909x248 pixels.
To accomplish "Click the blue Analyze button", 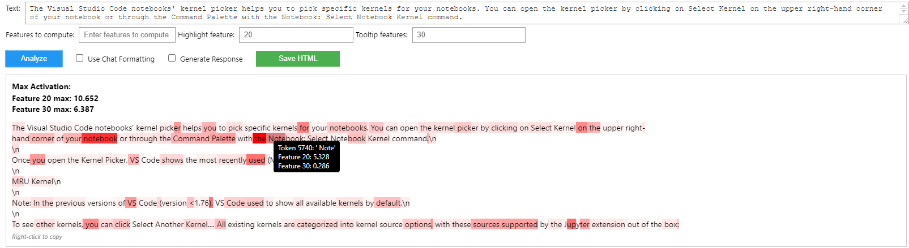I will [34, 59].
